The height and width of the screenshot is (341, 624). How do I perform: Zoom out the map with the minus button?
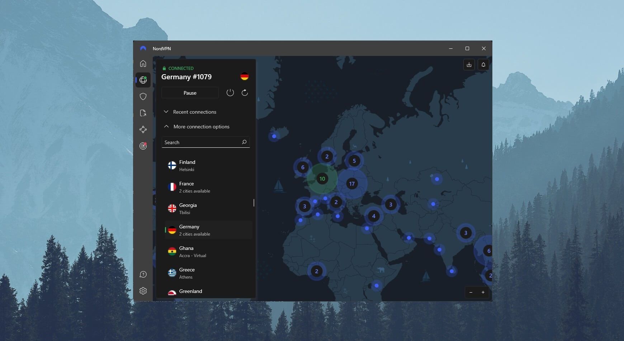[x=471, y=292]
